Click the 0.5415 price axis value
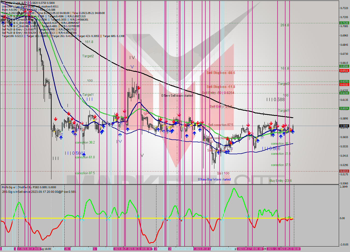Viewport: 350px width, 252px height. pyautogui.click(x=344, y=156)
